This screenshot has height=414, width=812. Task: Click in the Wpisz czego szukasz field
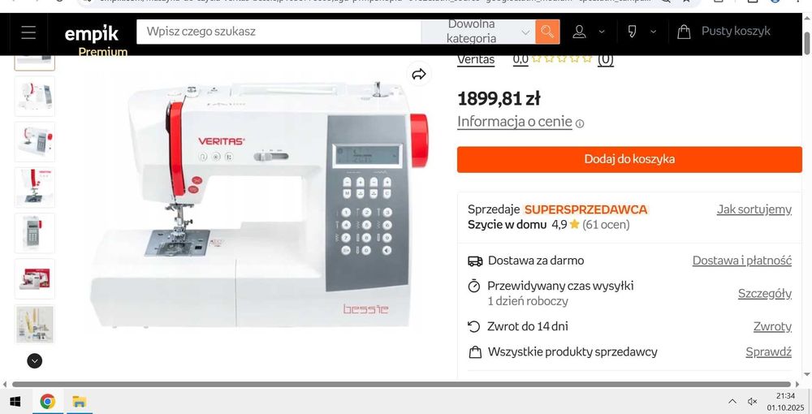pyautogui.click(x=279, y=32)
